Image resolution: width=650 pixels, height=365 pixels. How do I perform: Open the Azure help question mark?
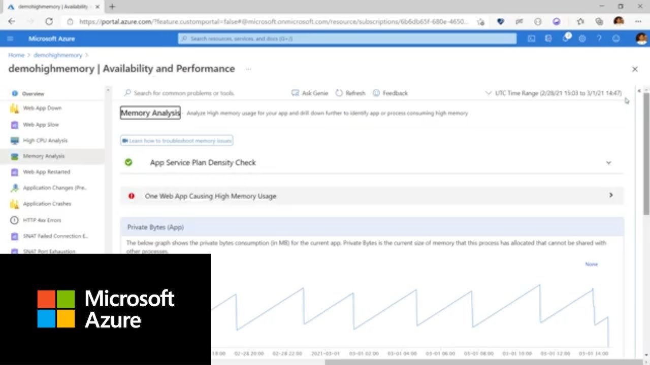(599, 39)
